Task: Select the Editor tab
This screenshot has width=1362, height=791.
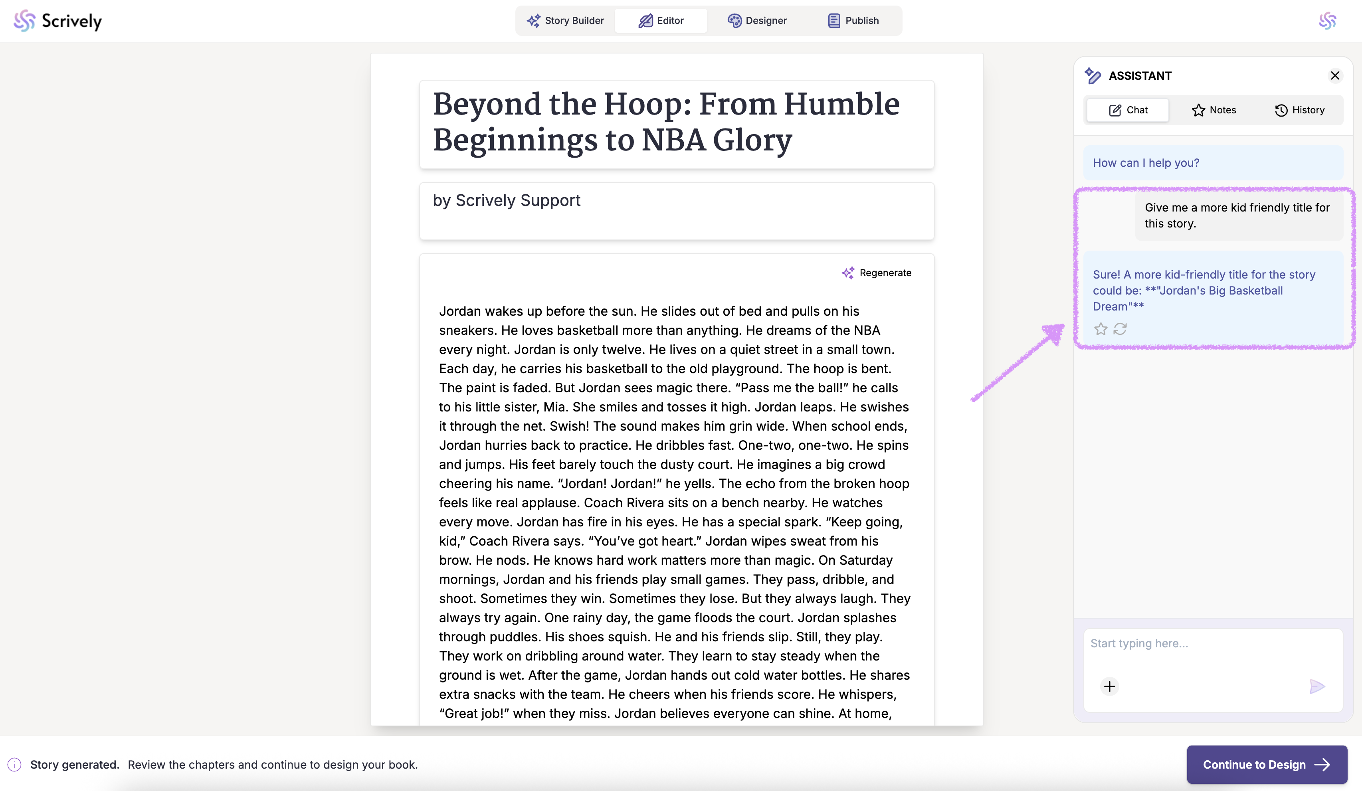Action: [661, 20]
